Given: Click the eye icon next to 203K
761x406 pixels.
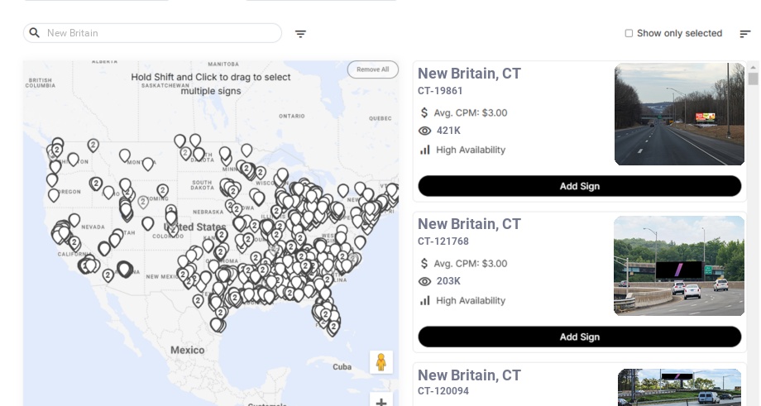Looking at the screenshot, I should coord(425,281).
